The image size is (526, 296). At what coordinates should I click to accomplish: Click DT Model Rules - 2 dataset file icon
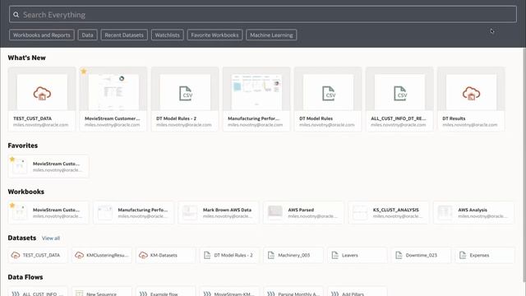click(x=207, y=255)
